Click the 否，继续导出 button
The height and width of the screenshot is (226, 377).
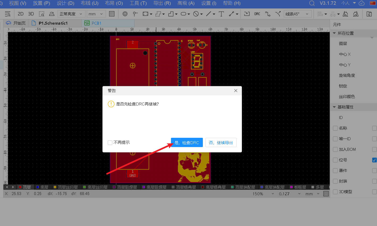point(221,143)
